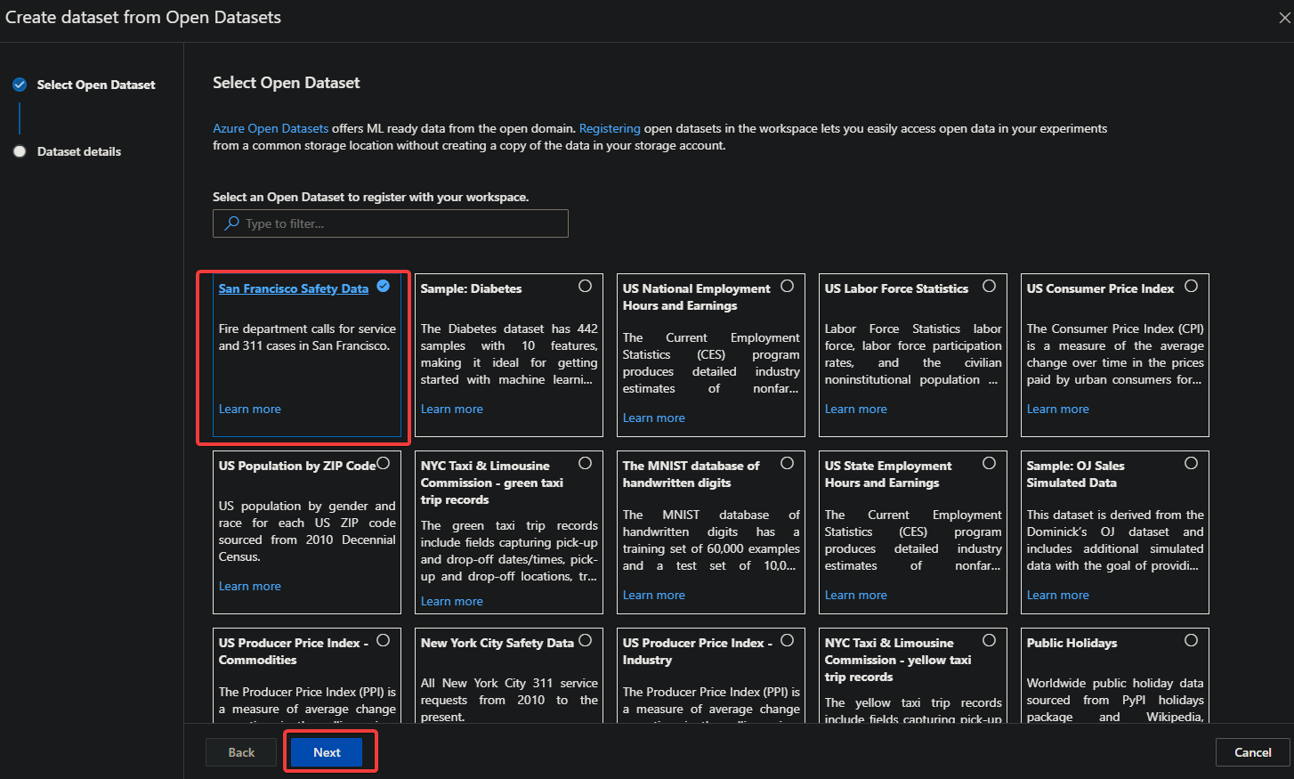
Task: Select US State Employment Hours and Earnings radio
Action: coord(989,463)
